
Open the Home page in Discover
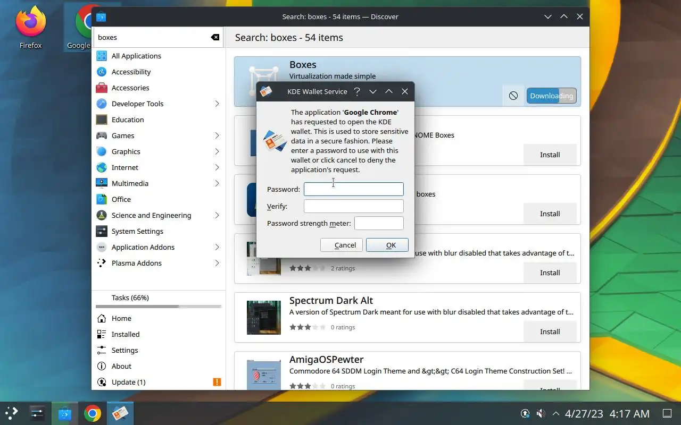pos(159,318)
